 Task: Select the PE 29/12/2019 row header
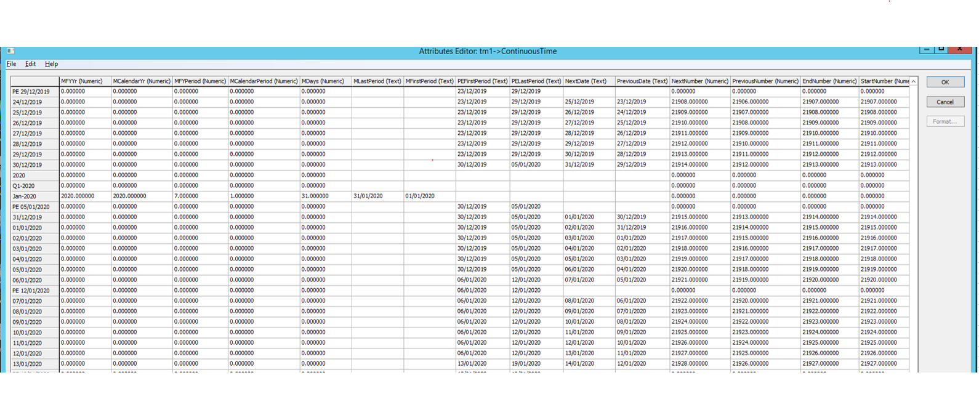click(35, 92)
